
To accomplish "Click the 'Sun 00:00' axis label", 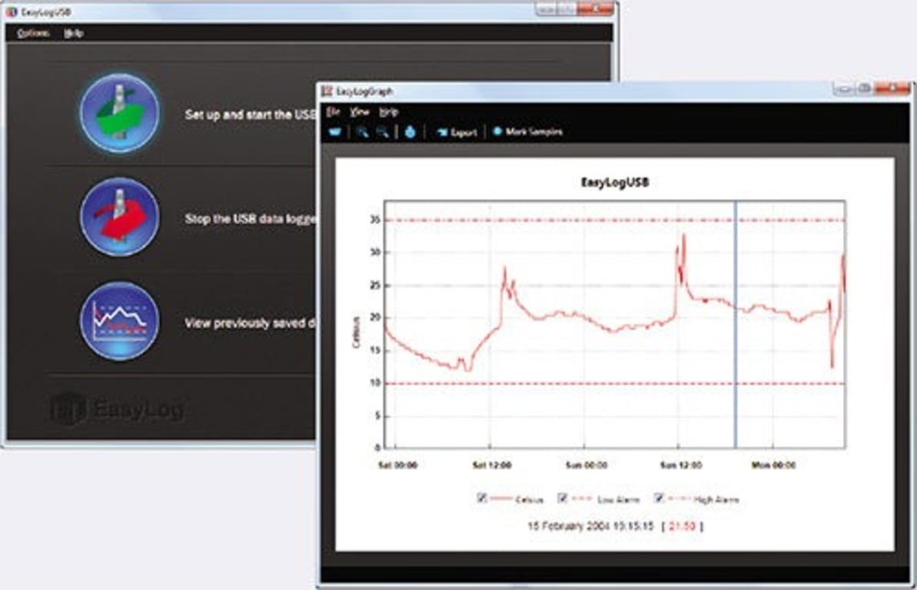I will tap(586, 465).
